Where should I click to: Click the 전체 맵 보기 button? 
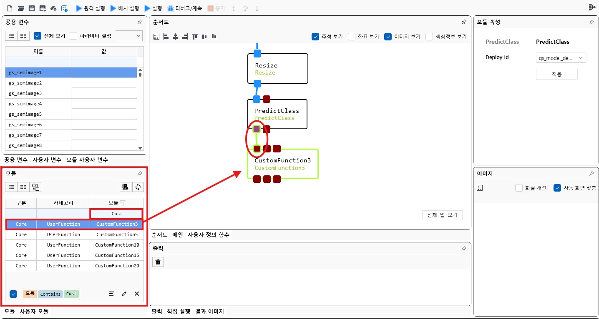tap(442, 215)
